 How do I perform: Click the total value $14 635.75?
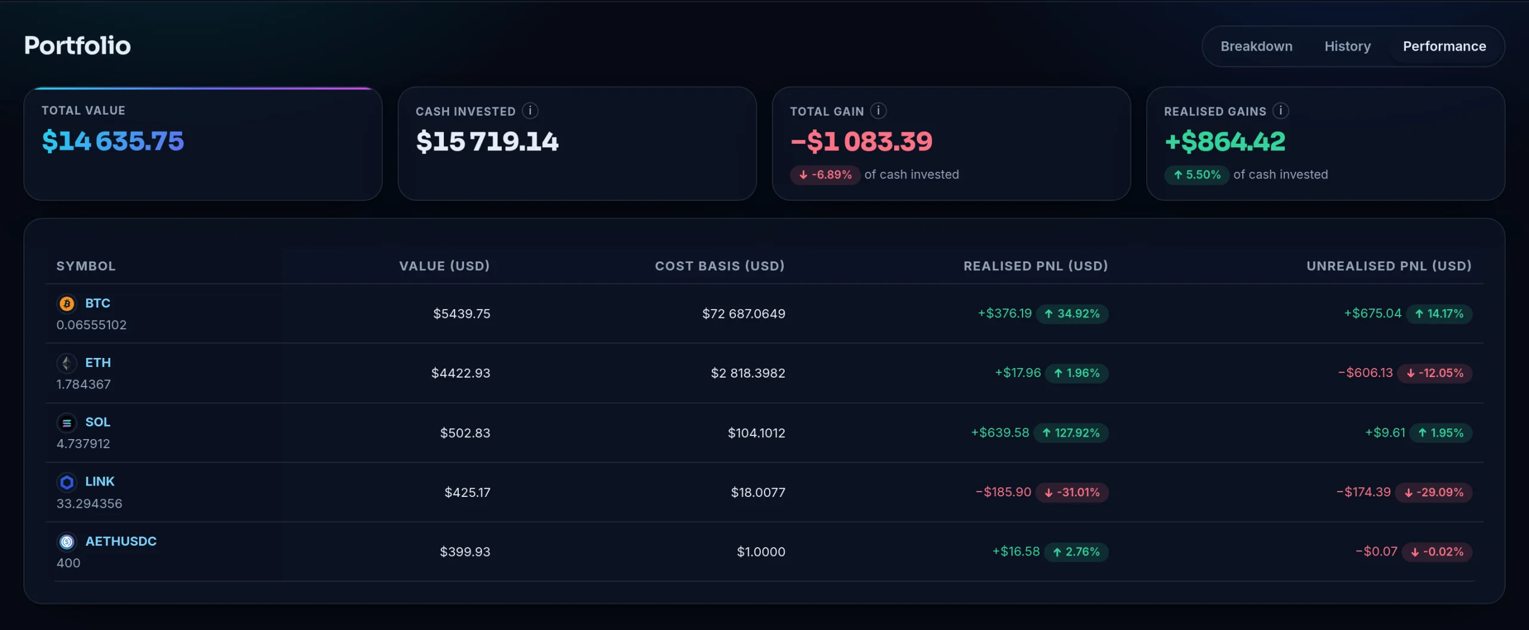113,141
